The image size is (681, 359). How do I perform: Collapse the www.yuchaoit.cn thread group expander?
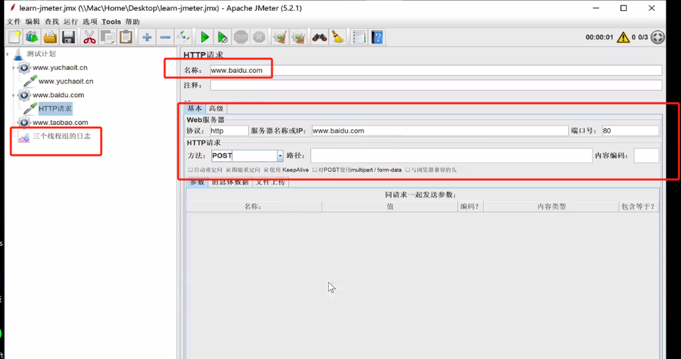(13, 67)
